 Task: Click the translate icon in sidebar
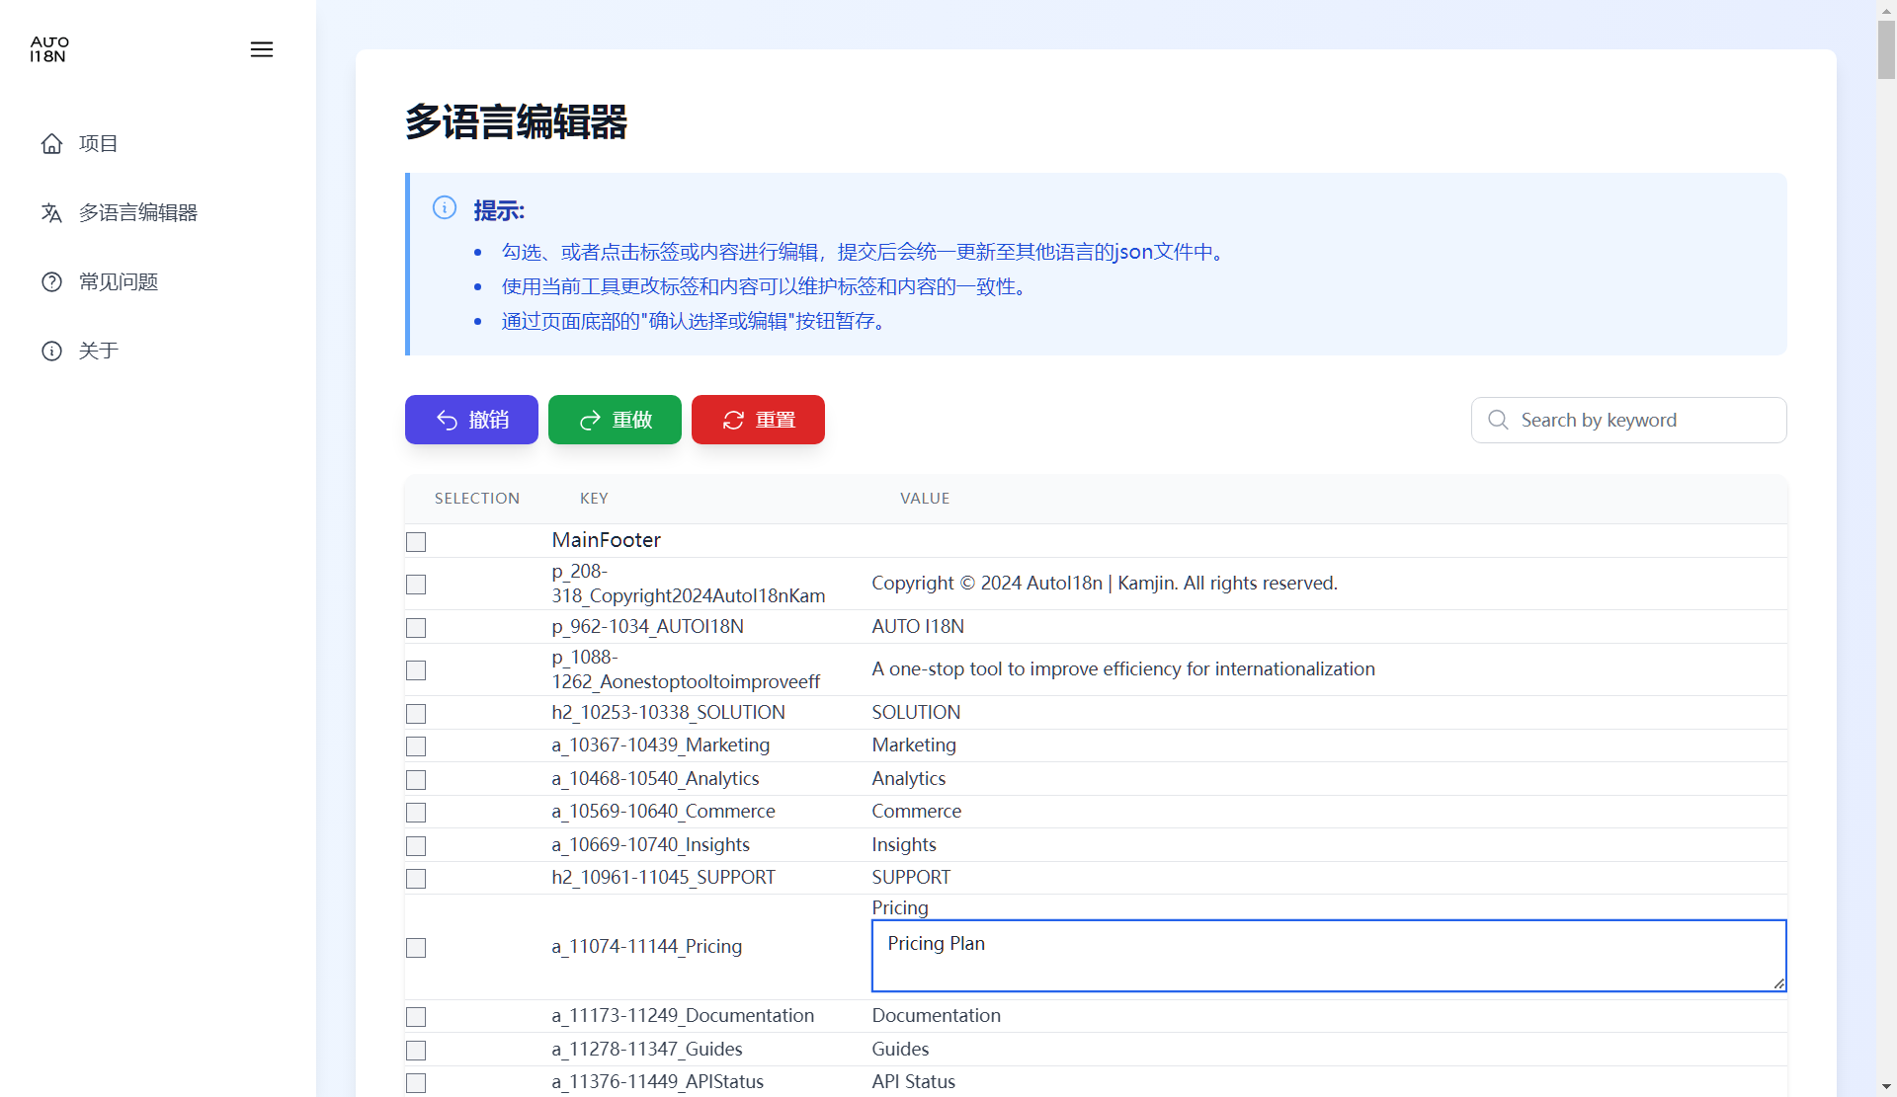click(51, 213)
